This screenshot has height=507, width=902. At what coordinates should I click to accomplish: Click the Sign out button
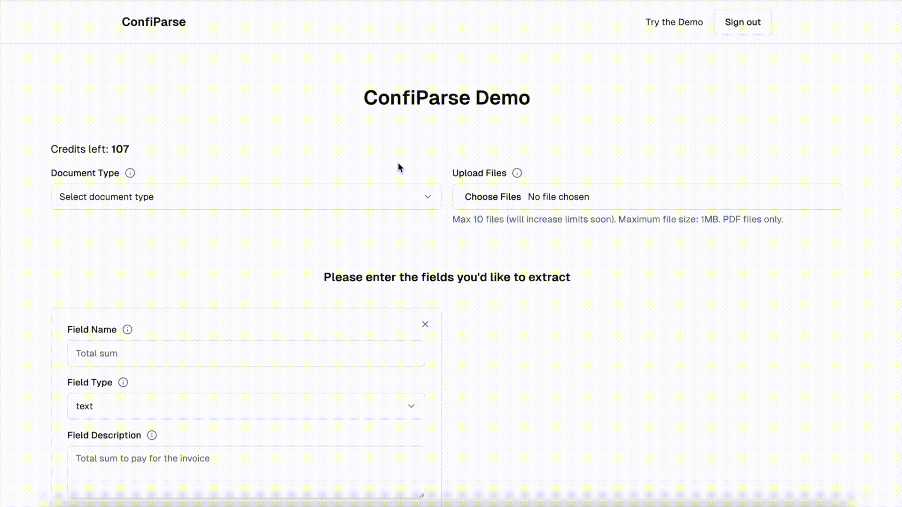click(x=743, y=22)
